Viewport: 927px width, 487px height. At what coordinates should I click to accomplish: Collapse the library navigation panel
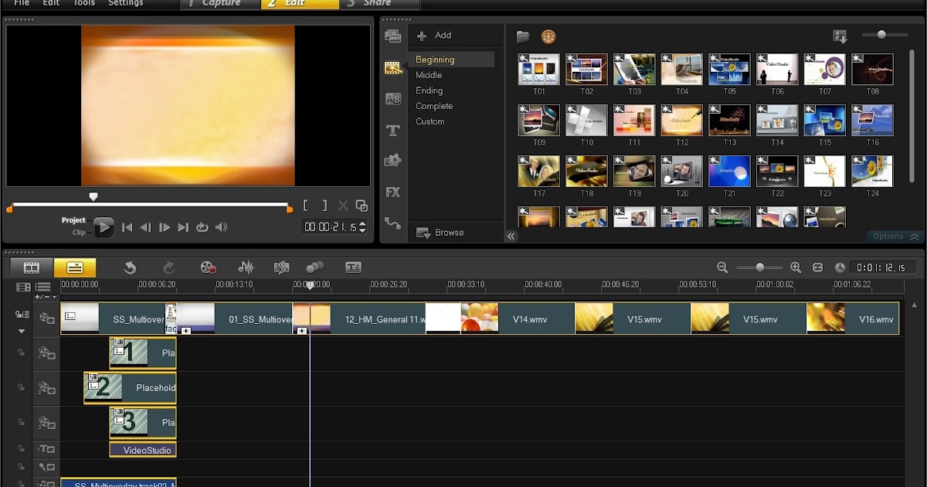[x=511, y=237]
